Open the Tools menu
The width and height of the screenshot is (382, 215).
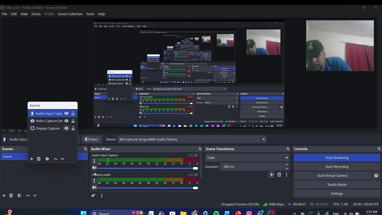pyautogui.click(x=90, y=14)
